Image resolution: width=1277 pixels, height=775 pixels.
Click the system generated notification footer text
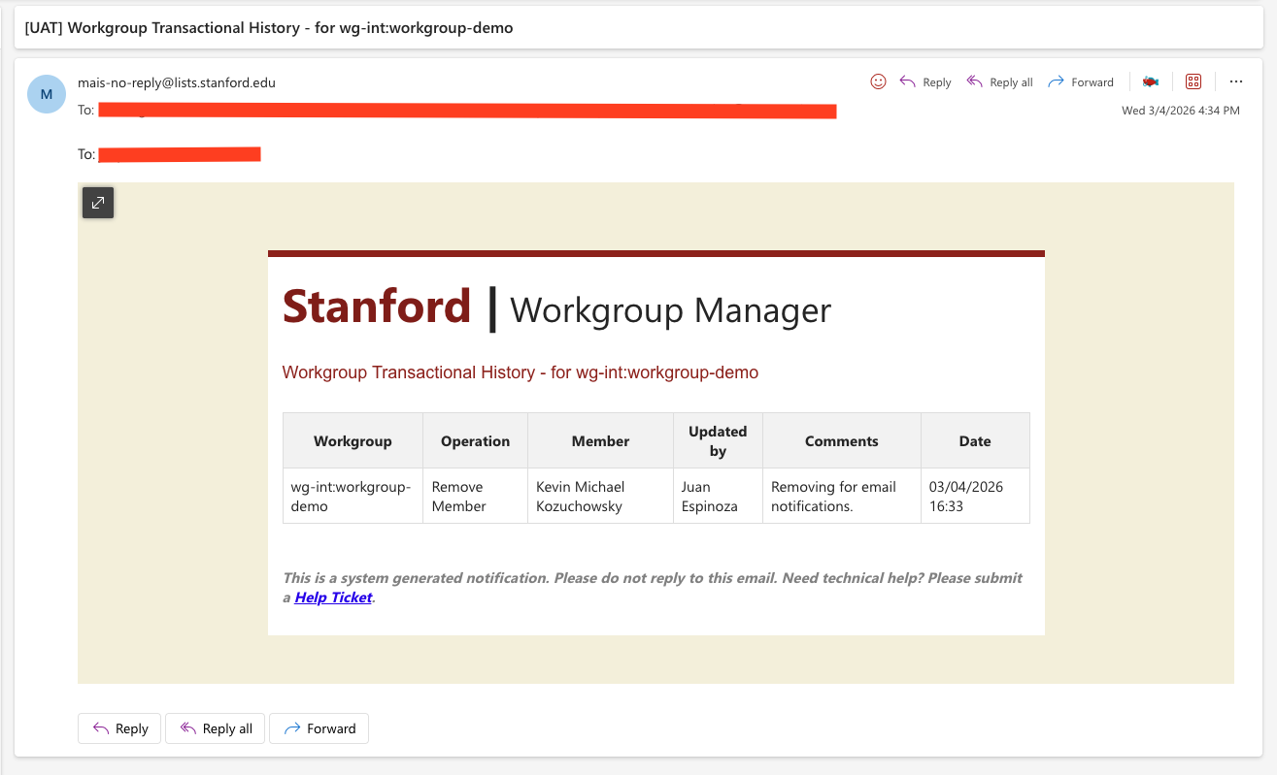coord(653,588)
